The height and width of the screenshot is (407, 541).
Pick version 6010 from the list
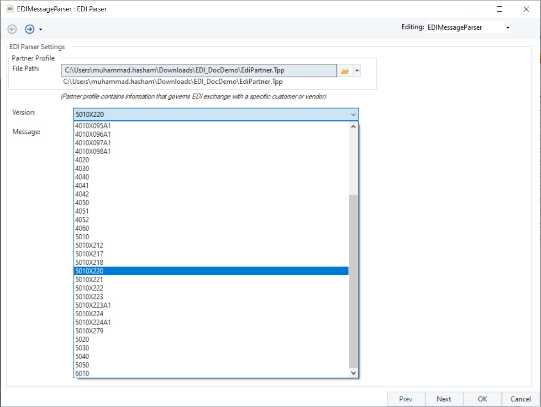82,374
